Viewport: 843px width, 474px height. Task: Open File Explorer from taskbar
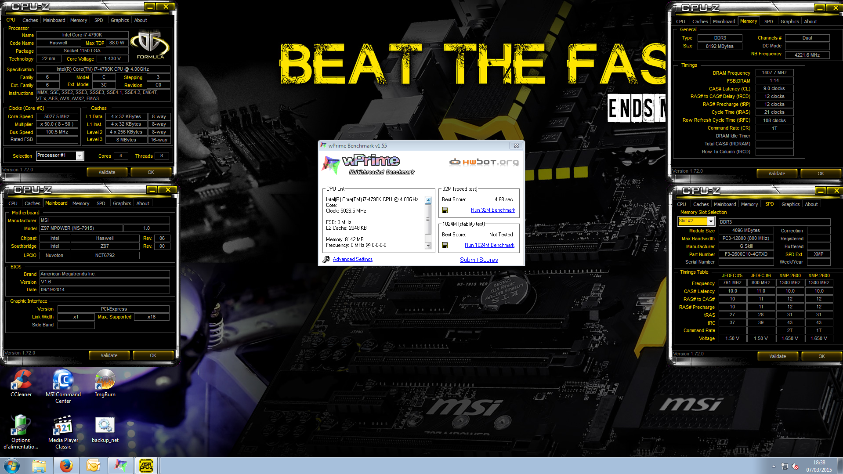pos(39,466)
